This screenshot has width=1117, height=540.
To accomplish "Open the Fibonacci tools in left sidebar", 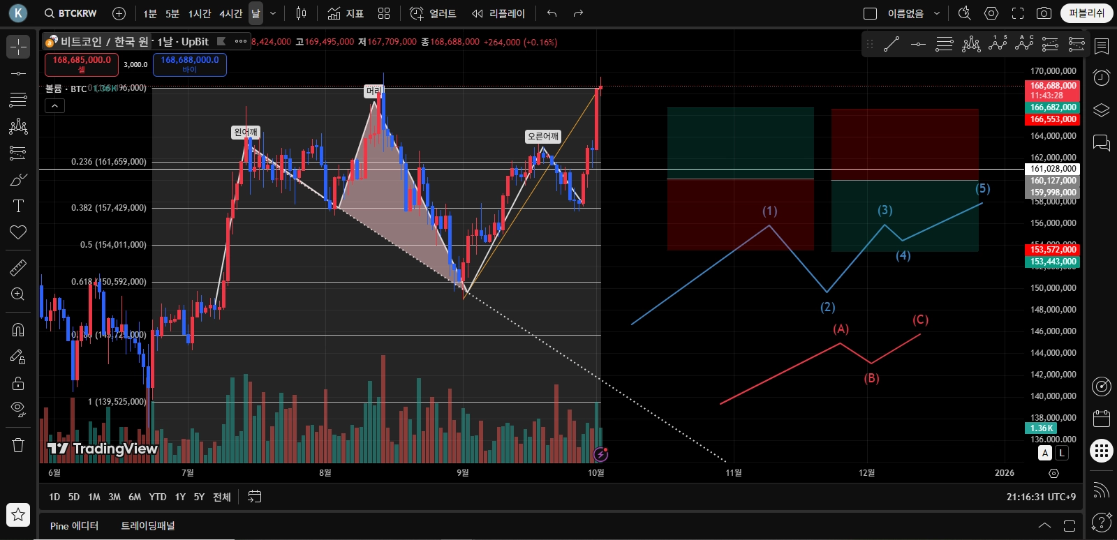I will (x=18, y=100).
